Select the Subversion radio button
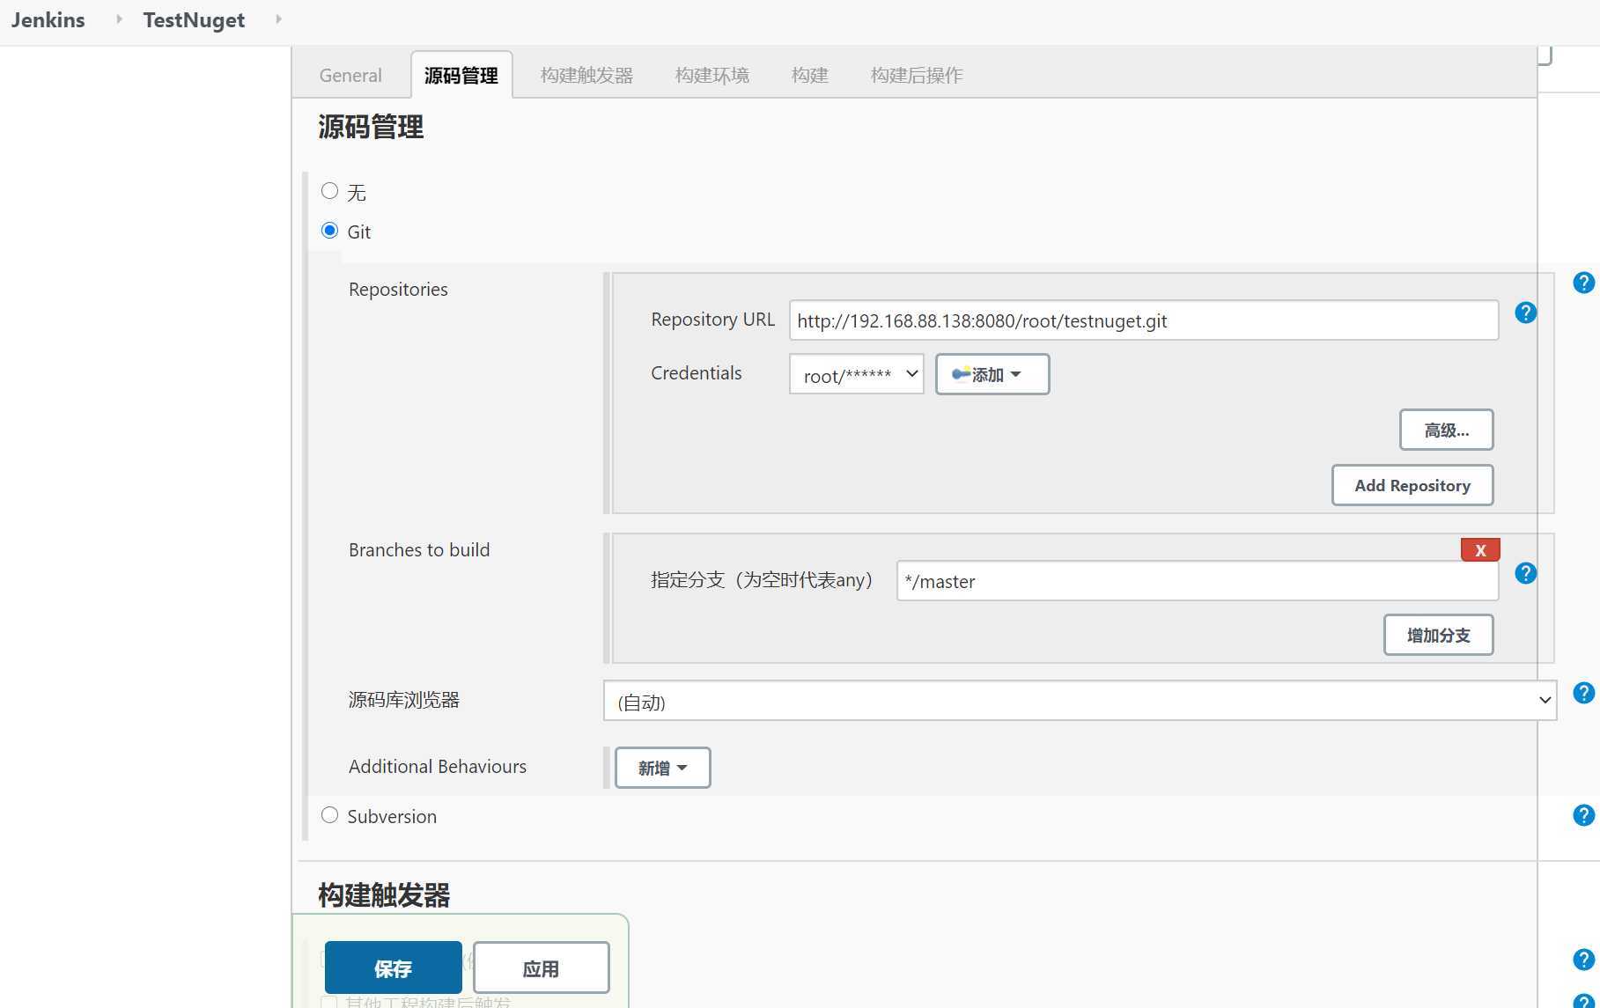This screenshot has width=1600, height=1008. (329, 815)
